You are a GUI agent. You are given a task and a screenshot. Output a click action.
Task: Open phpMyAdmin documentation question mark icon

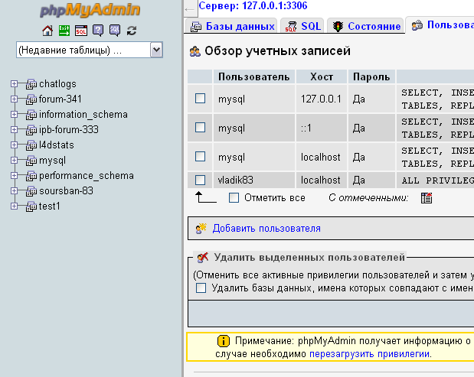tap(98, 31)
